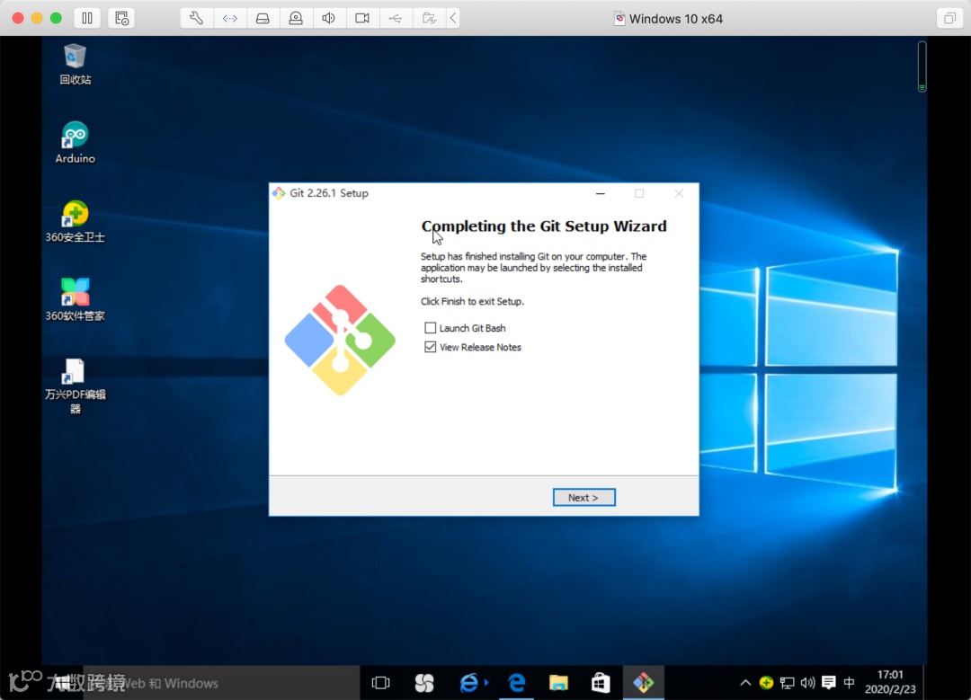Open Task View on Windows taskbar

(x=380, y=683)
